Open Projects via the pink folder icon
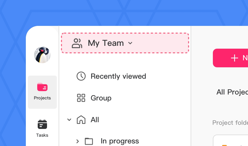 pyautogui.click(x=42, y=87)
